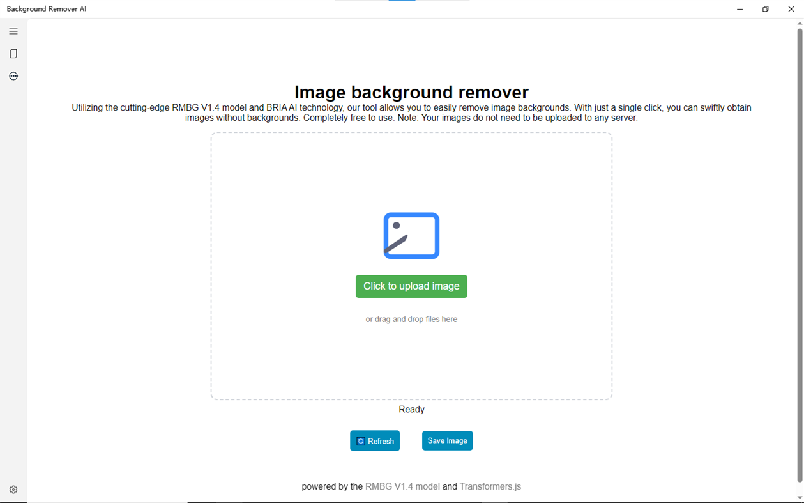Click the or drag and drop files text
This screenshot has height=503, width=804.
pyautogui.click(x=411, y=319)
